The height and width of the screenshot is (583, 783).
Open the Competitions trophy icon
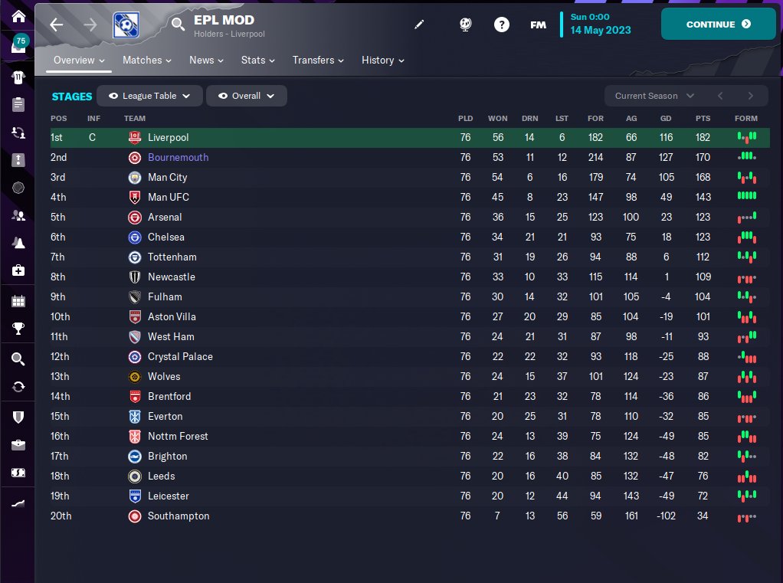click(x=18, y=329)
